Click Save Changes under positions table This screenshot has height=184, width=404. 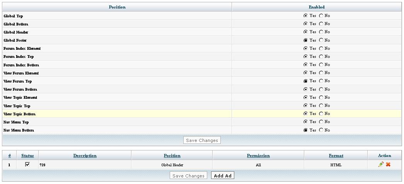tap(202, 140)
